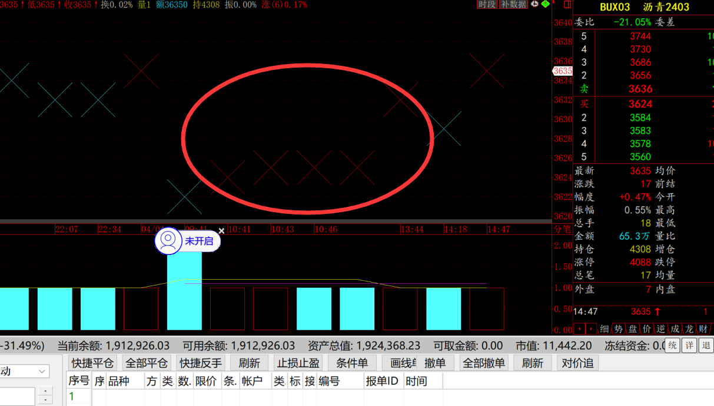The width and height of the screenshot is (714, 406).
Task: Open the dropdown ending in 动
Action: [x=25, y=371]
